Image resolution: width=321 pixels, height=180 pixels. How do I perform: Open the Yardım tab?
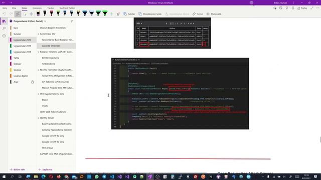(x=51, y=8)
